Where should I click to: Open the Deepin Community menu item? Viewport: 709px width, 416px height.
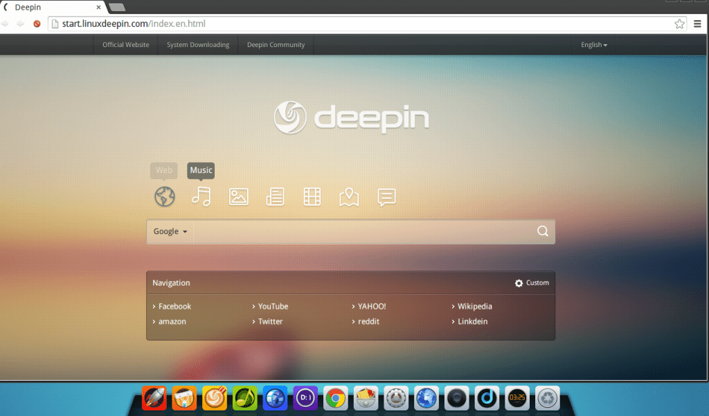[276, 44]
